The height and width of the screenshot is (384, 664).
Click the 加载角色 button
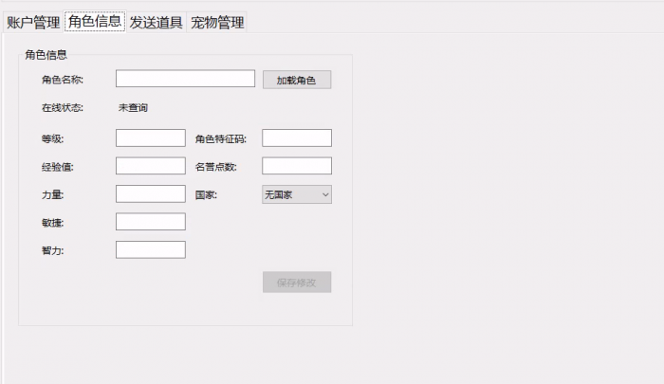pos(297,80)
